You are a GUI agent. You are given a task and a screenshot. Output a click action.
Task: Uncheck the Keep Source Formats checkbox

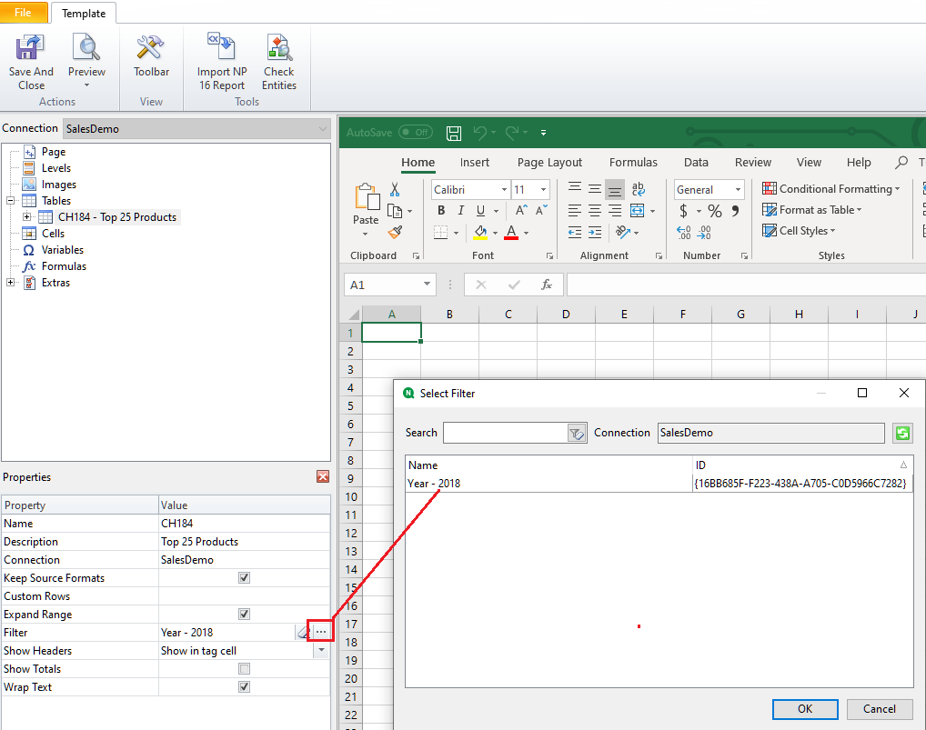click(244, 578)
